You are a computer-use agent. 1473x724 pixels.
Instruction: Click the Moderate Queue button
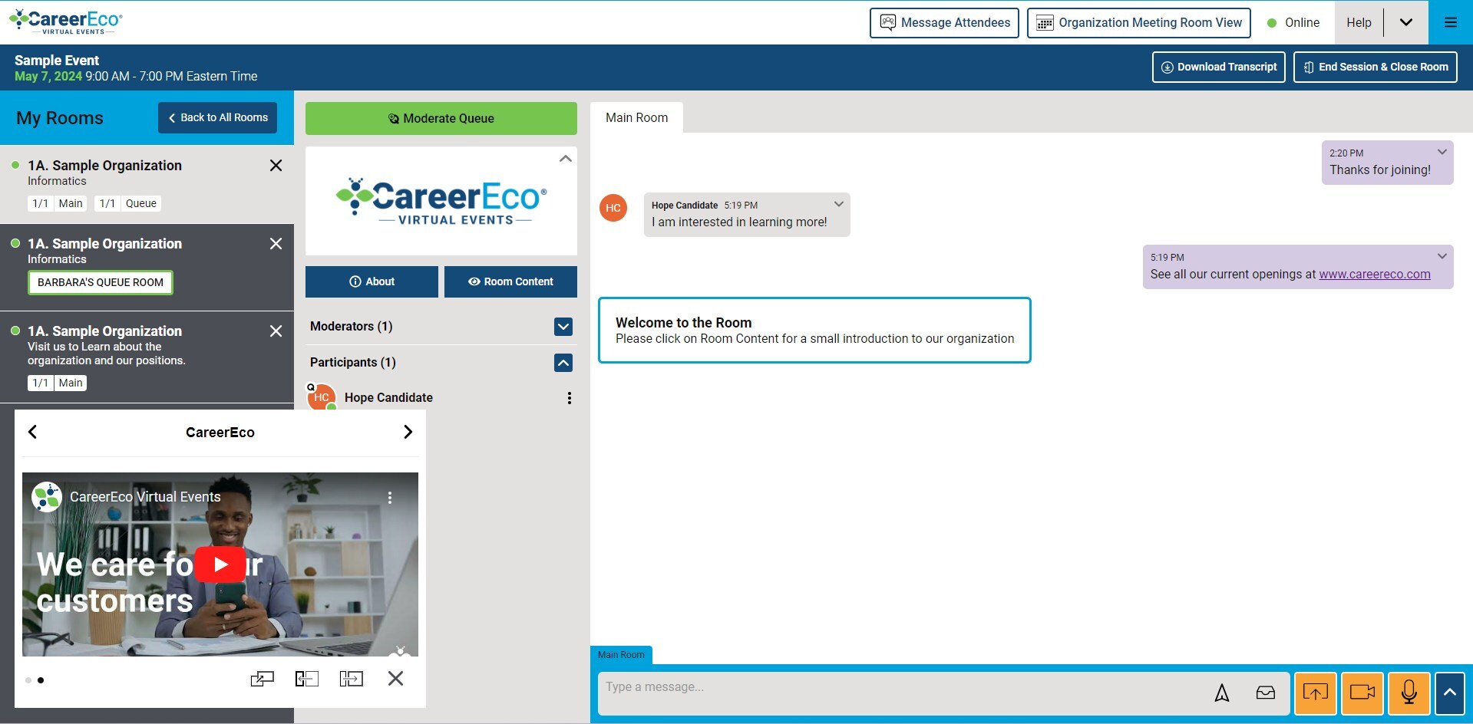(441, 118)
